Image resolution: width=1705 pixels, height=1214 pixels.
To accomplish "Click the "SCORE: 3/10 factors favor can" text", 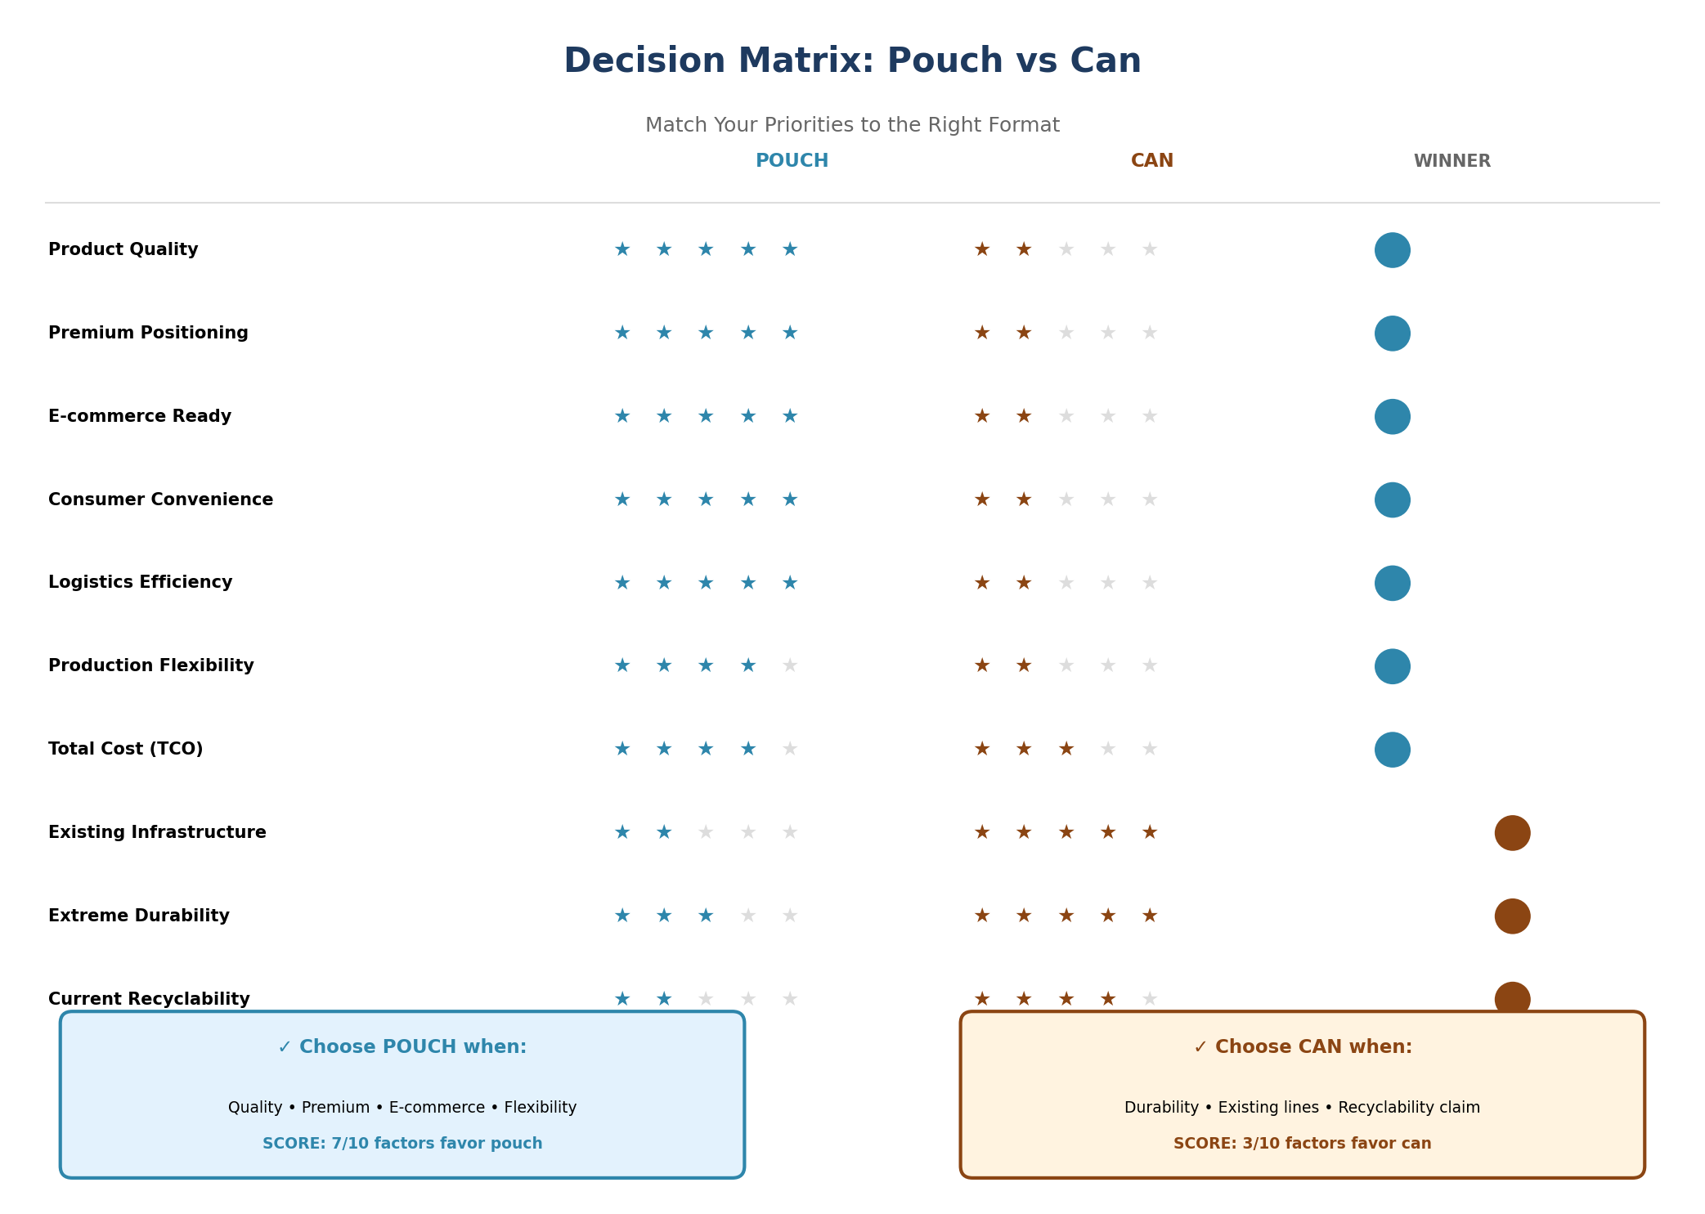I will (1302, 1144).
